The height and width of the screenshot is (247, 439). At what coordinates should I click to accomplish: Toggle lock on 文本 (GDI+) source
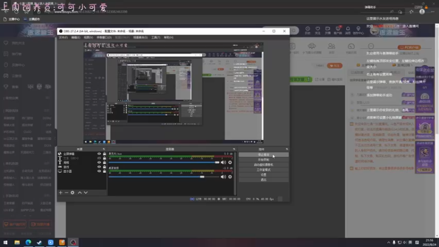[x=104, y=158]
